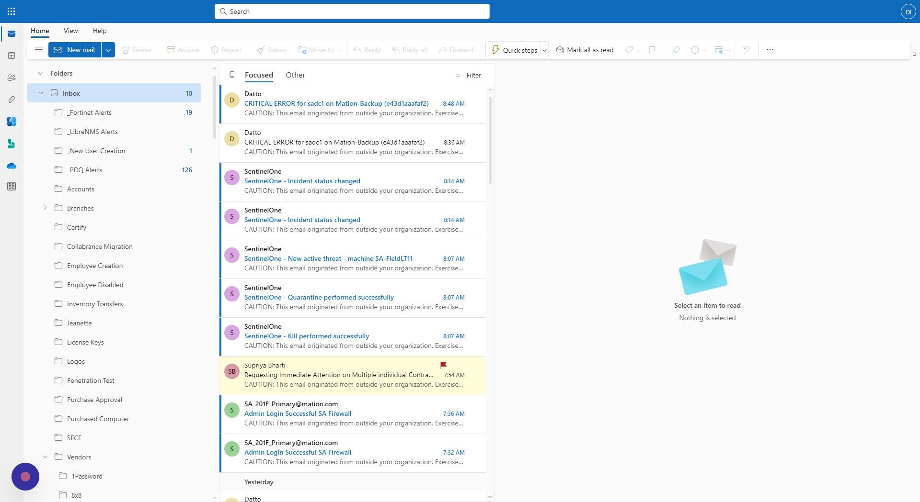Switch to the Other tab
This screenshot has width=920, height=502.
pos(295,75)
